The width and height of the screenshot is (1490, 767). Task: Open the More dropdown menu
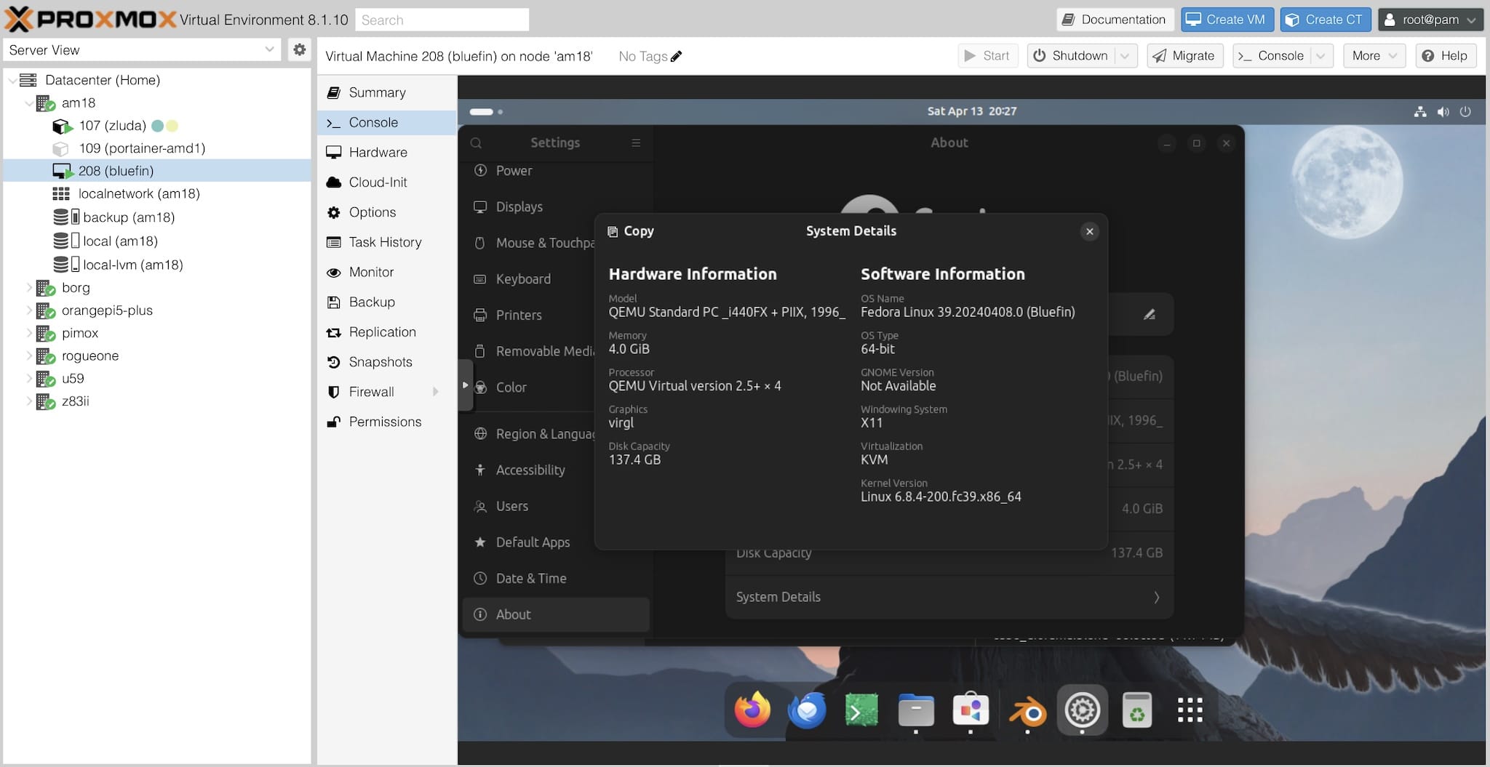tap(1374, 56)
